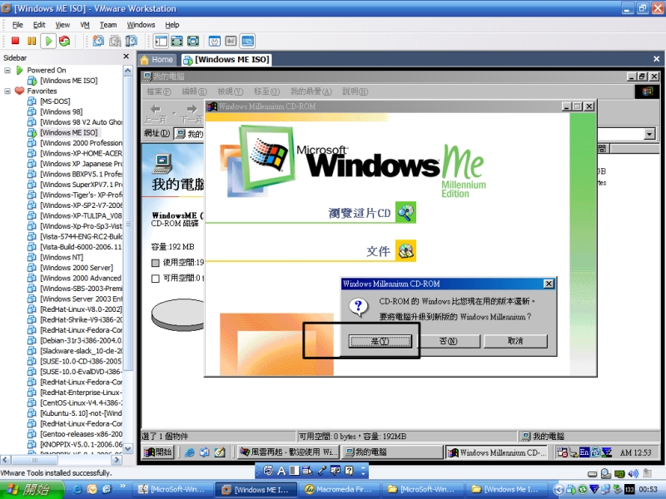666x499 pixels.
Task: Open the Edit menu
Action: click(39, 25)
